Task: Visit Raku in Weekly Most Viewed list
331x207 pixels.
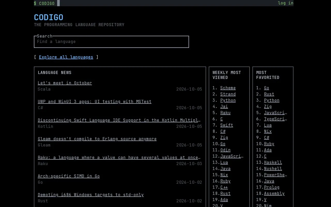Action: click(x=225, y=113)
